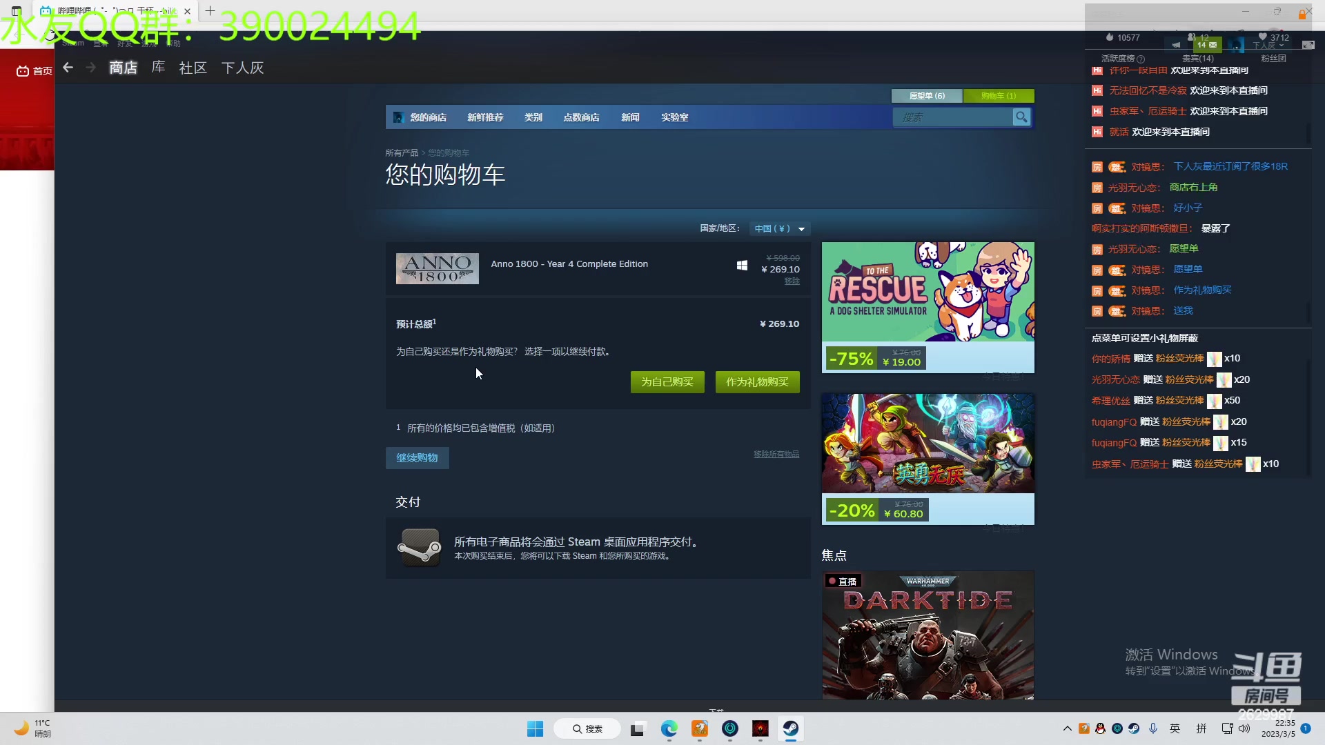The height and width of the screenshot is (745, 1325).
Task: Click the 作为礼物购买 button
Action: (757, 382)
